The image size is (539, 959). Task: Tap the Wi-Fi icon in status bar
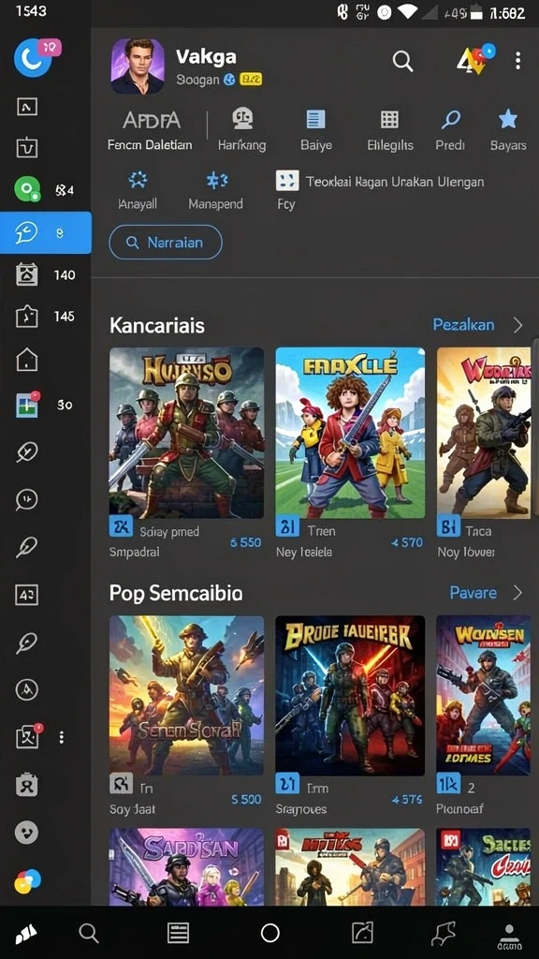(x=407, y=12)
